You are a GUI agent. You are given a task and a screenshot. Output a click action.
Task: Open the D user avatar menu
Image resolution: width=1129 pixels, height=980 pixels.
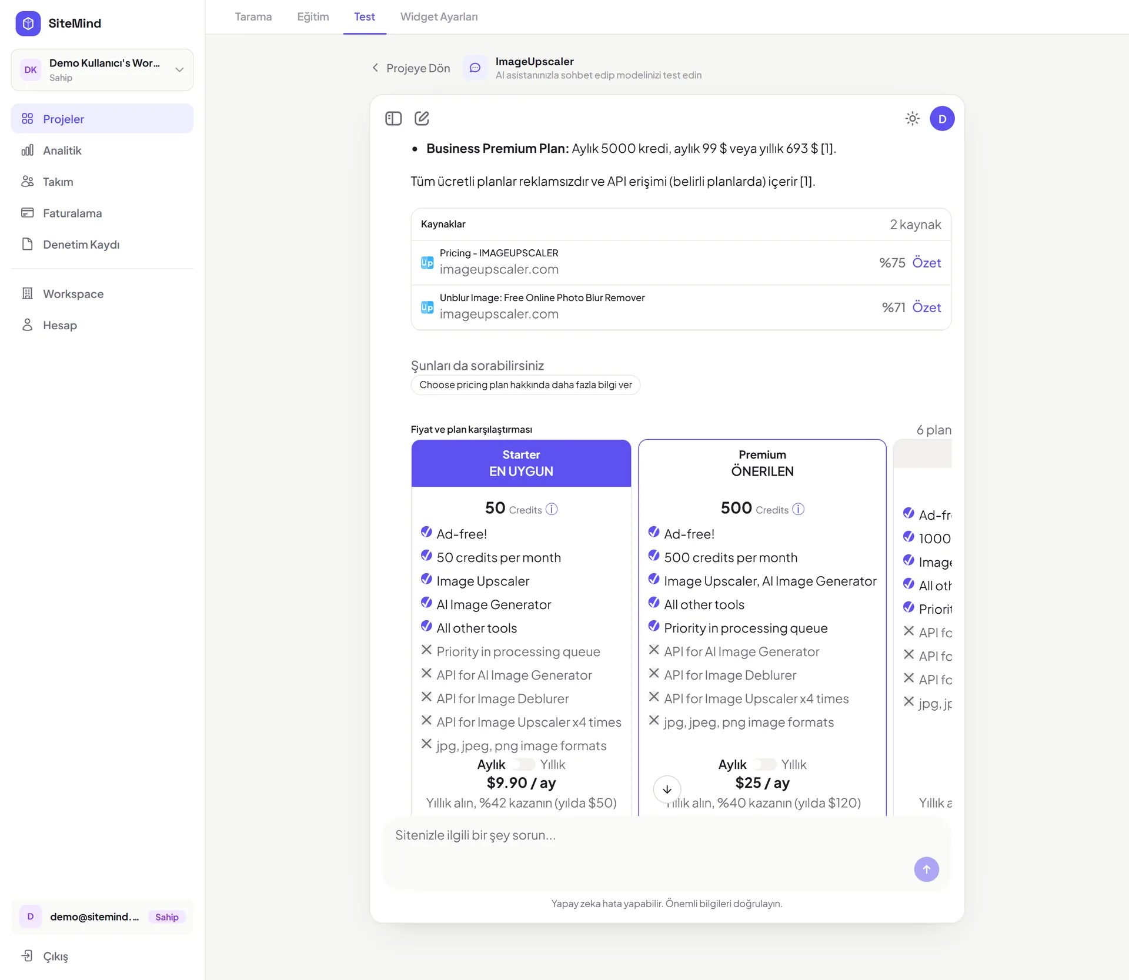(x=942, y=119)
